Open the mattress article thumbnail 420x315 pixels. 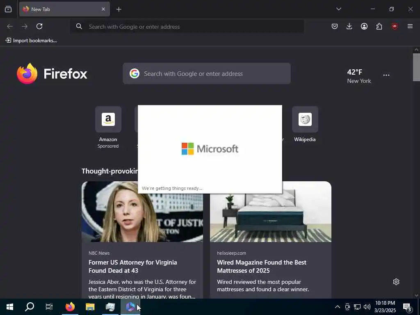click(271, 212)
